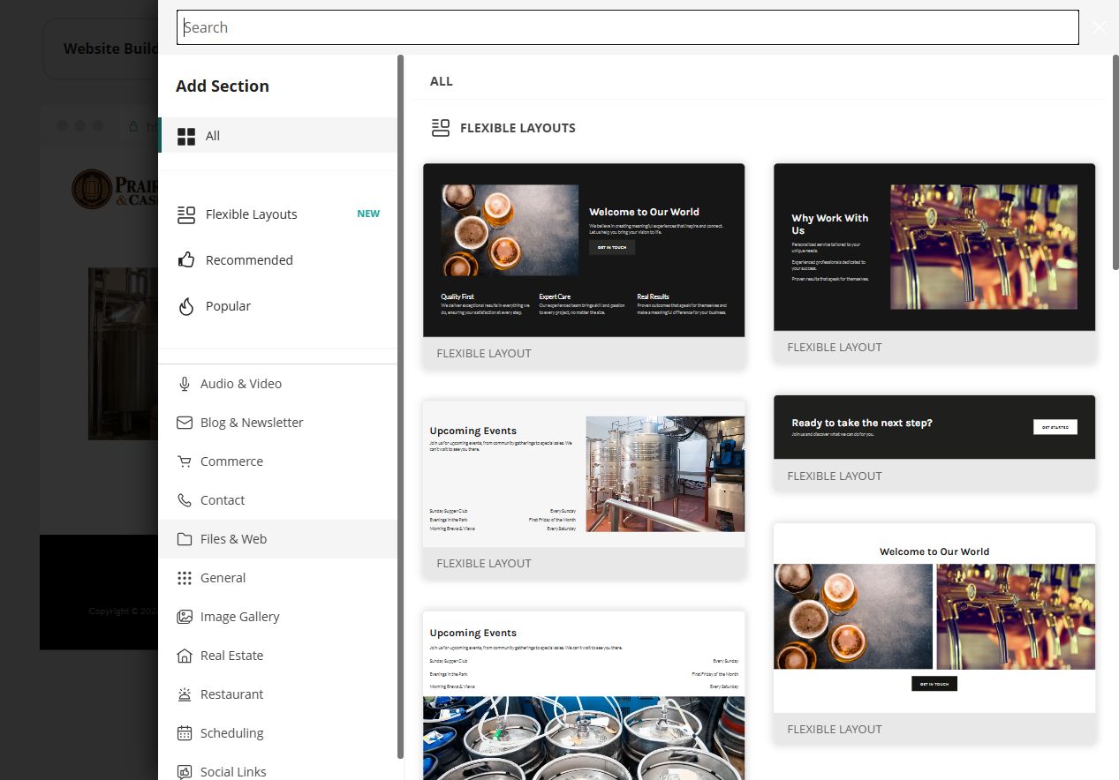Click the Files & Web folder icon
Viewport: 1119px width, 780px height.
[185, 539]
